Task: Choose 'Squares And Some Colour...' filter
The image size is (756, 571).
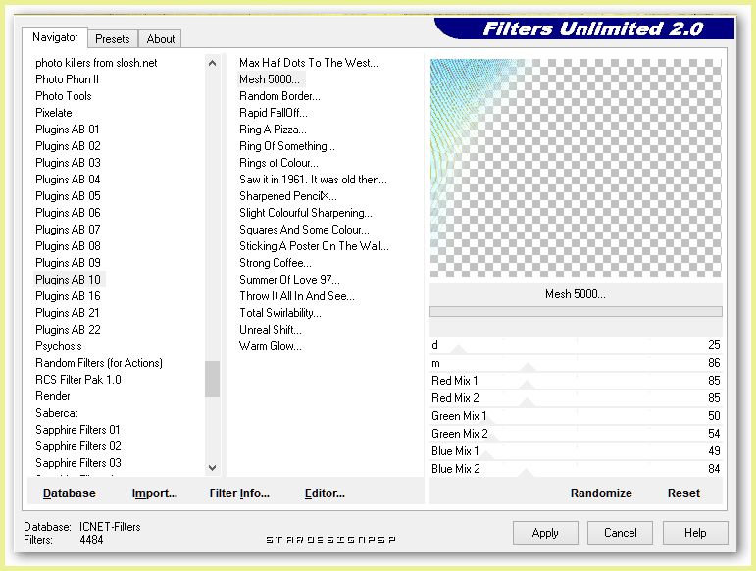Action: pos(304,230)
